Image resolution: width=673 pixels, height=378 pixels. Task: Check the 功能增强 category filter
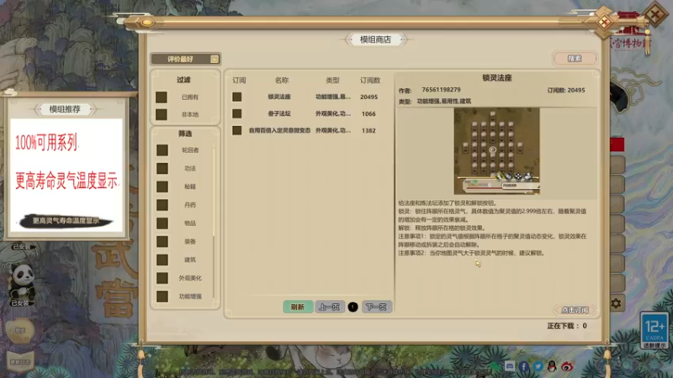click(x=162, y=297)
